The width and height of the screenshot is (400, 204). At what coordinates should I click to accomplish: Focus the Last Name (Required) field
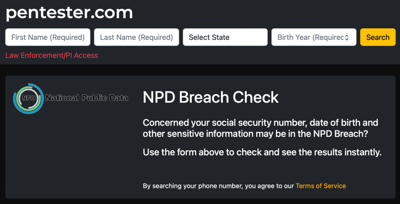[137, 37]
